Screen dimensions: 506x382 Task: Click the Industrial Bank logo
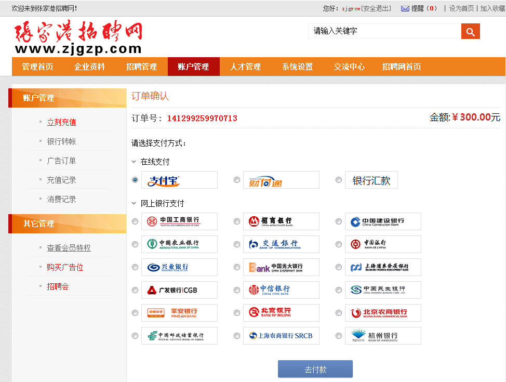pyautogui.click(x=179, y=267)
